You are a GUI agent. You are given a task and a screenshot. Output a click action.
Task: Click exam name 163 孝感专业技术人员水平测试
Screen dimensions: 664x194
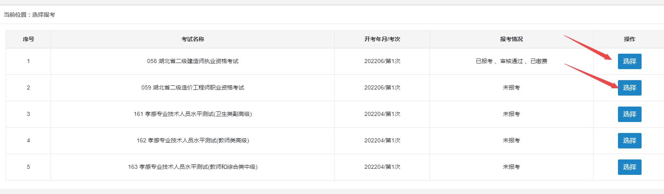click(x=192, y=167)
